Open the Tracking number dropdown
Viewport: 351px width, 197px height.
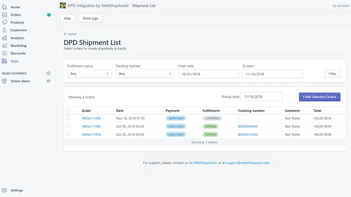145,74
